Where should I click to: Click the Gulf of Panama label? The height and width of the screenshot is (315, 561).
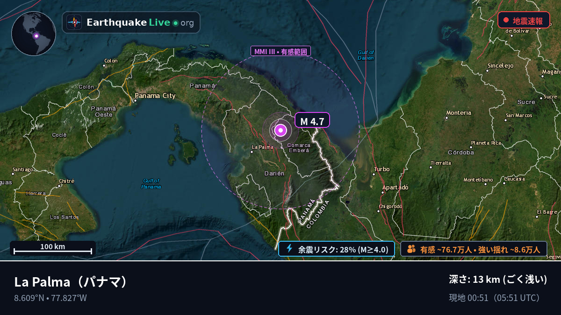(151, 183)
